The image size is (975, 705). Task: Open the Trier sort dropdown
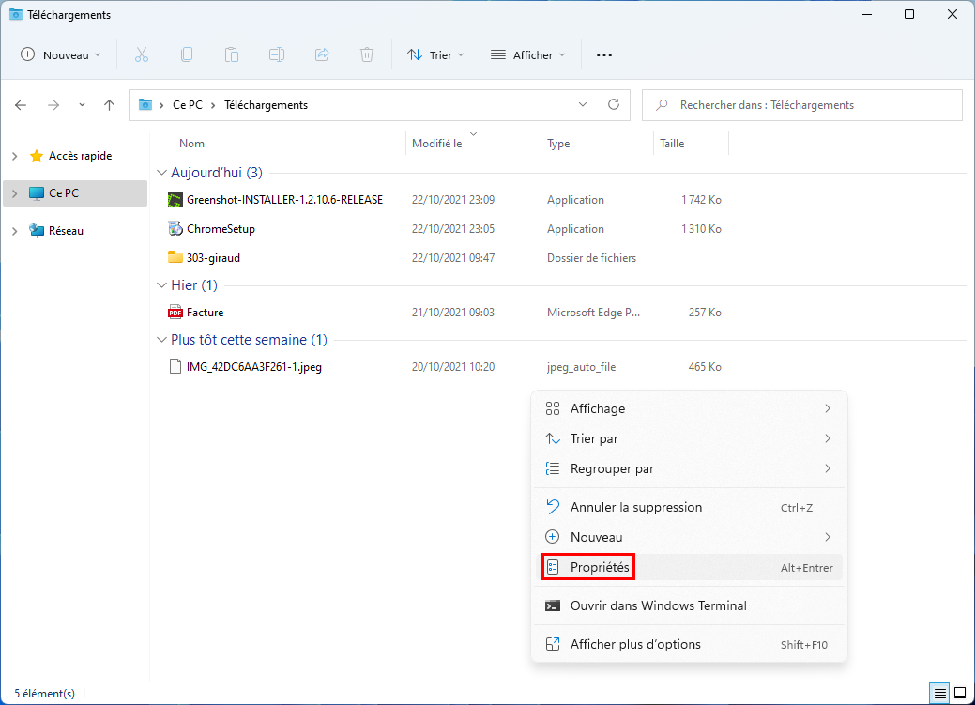pos(436,54)
